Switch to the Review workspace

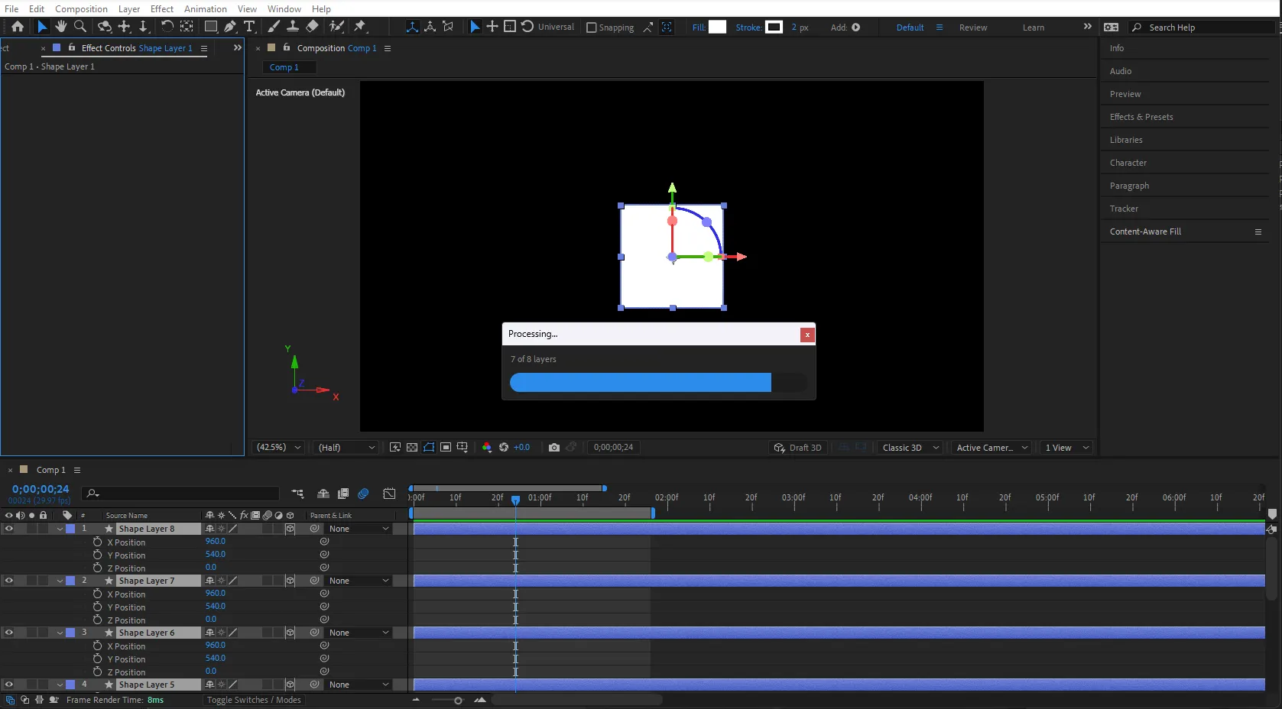(972, 28)
